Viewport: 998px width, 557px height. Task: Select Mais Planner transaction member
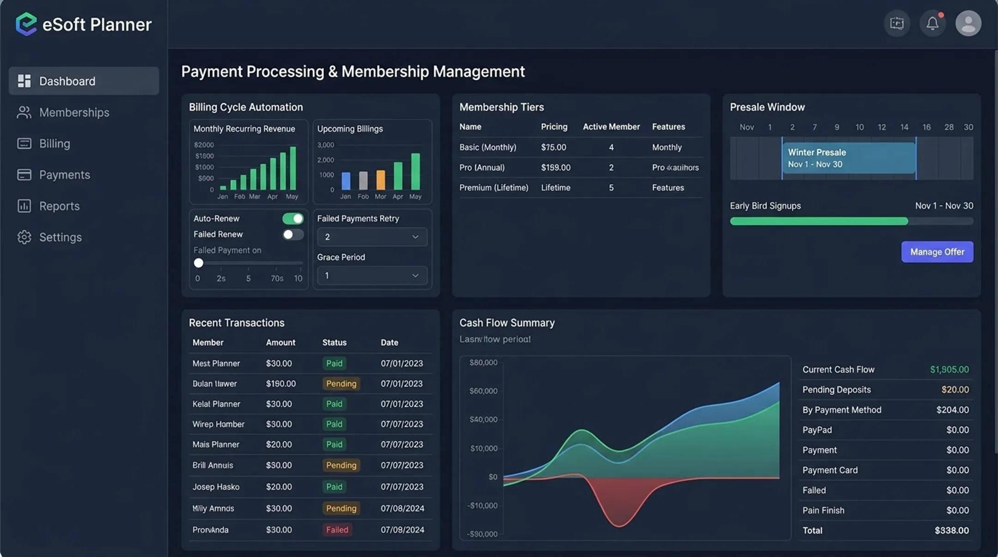(216, 444)
